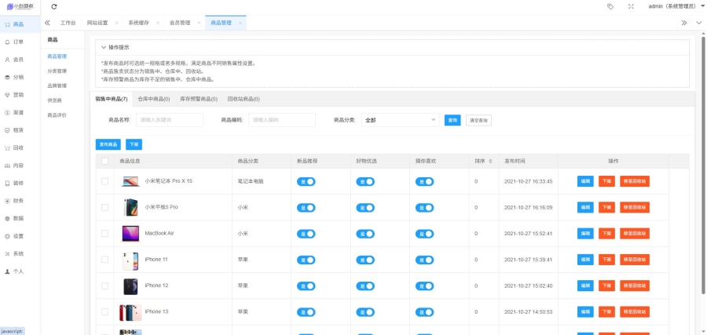Image resolution: width=707 pixels, height=335 pixels.
Task: Toggle 猜你喜欢 for MacBook Air
Action: [x=424, y=234]
